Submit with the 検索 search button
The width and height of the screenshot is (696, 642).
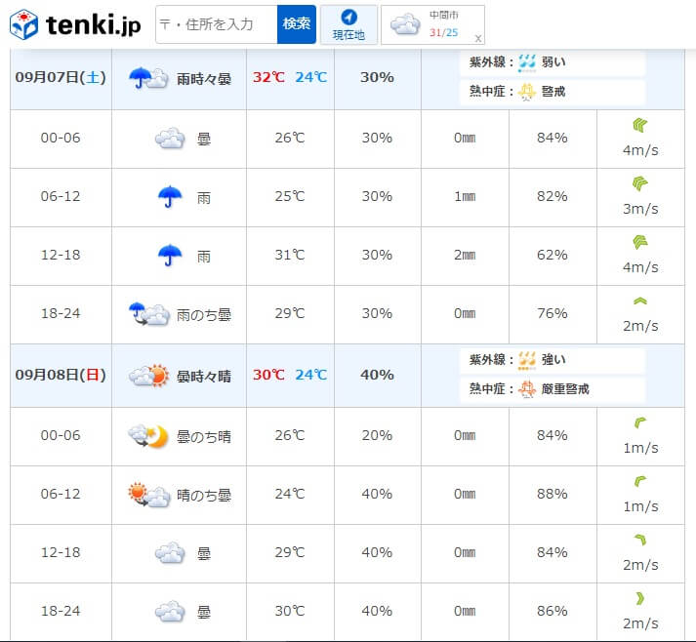coord(297,24)
